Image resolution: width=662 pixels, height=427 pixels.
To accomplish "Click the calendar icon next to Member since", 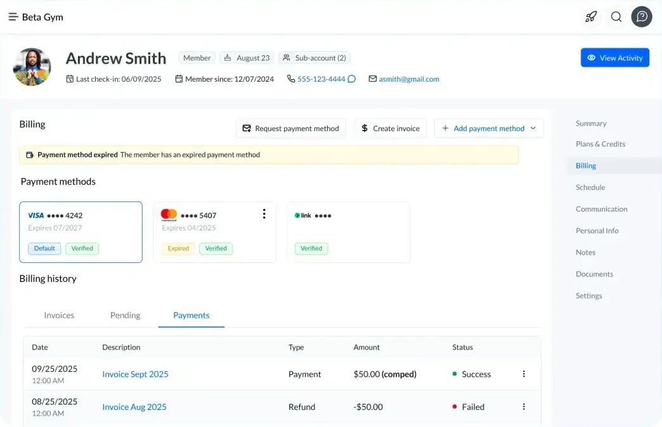I will [181, 79].
